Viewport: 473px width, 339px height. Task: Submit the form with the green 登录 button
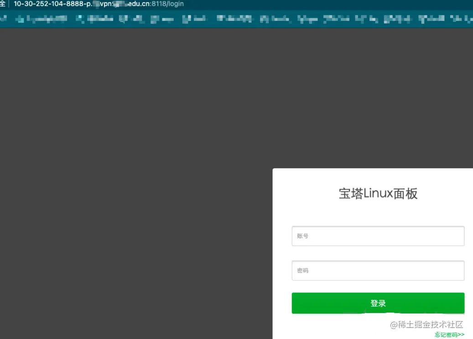point(378,303)
